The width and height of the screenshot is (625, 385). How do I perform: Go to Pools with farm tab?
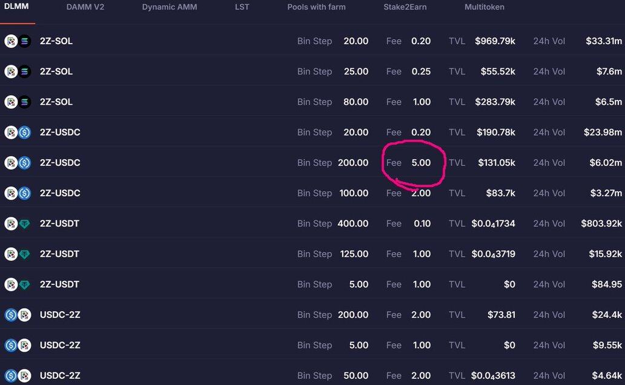point(316,7)
